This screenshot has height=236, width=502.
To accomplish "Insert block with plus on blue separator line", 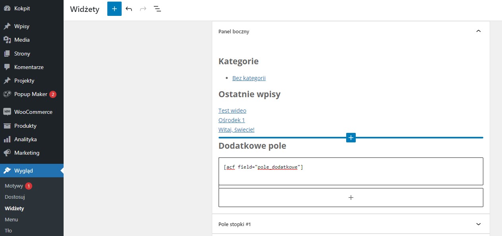I will 351,138.
